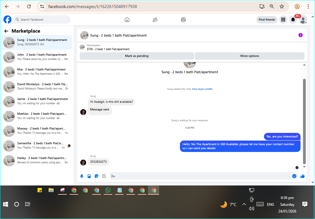The width and height of the screenshot is (315, 219).
Task: Open the Mathías conversation in the list
Action: coord(37,116)
